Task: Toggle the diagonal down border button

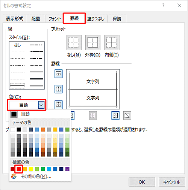Action: (x=127, y=115)
